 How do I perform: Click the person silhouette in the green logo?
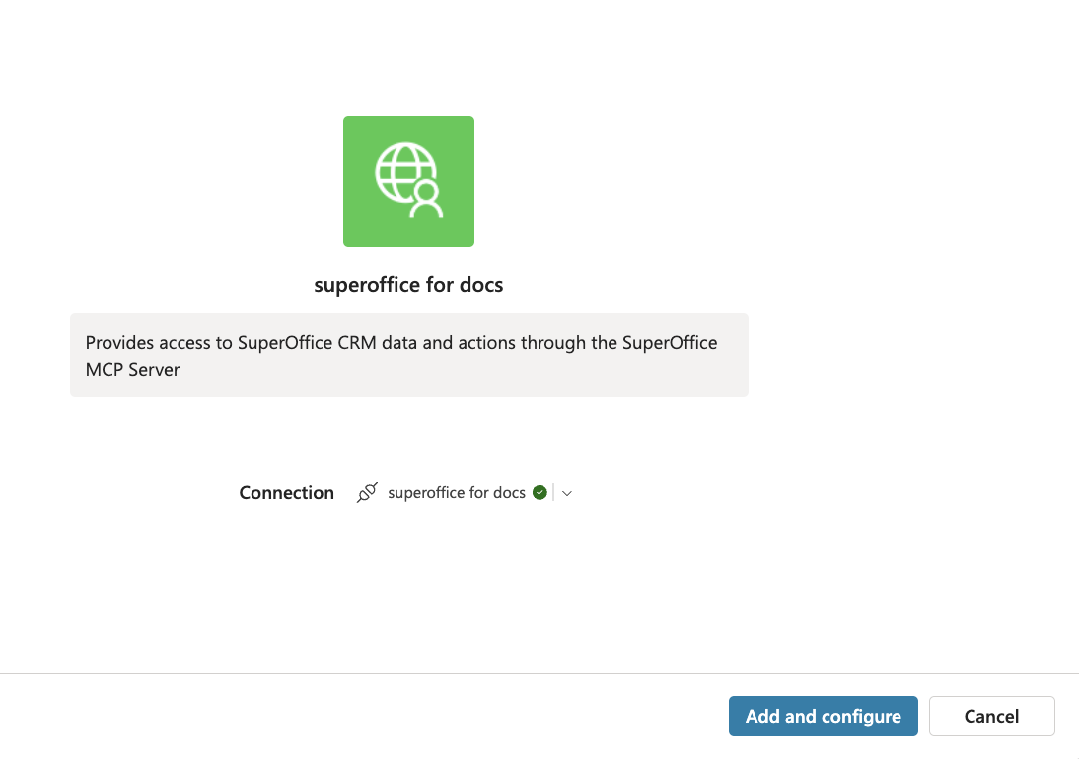point(427,200)
